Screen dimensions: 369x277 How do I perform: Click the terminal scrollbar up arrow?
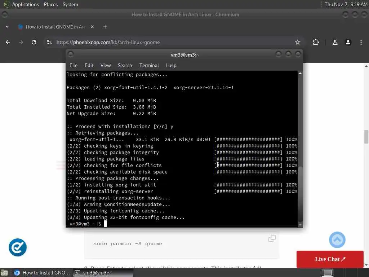[x=300, y=73]
